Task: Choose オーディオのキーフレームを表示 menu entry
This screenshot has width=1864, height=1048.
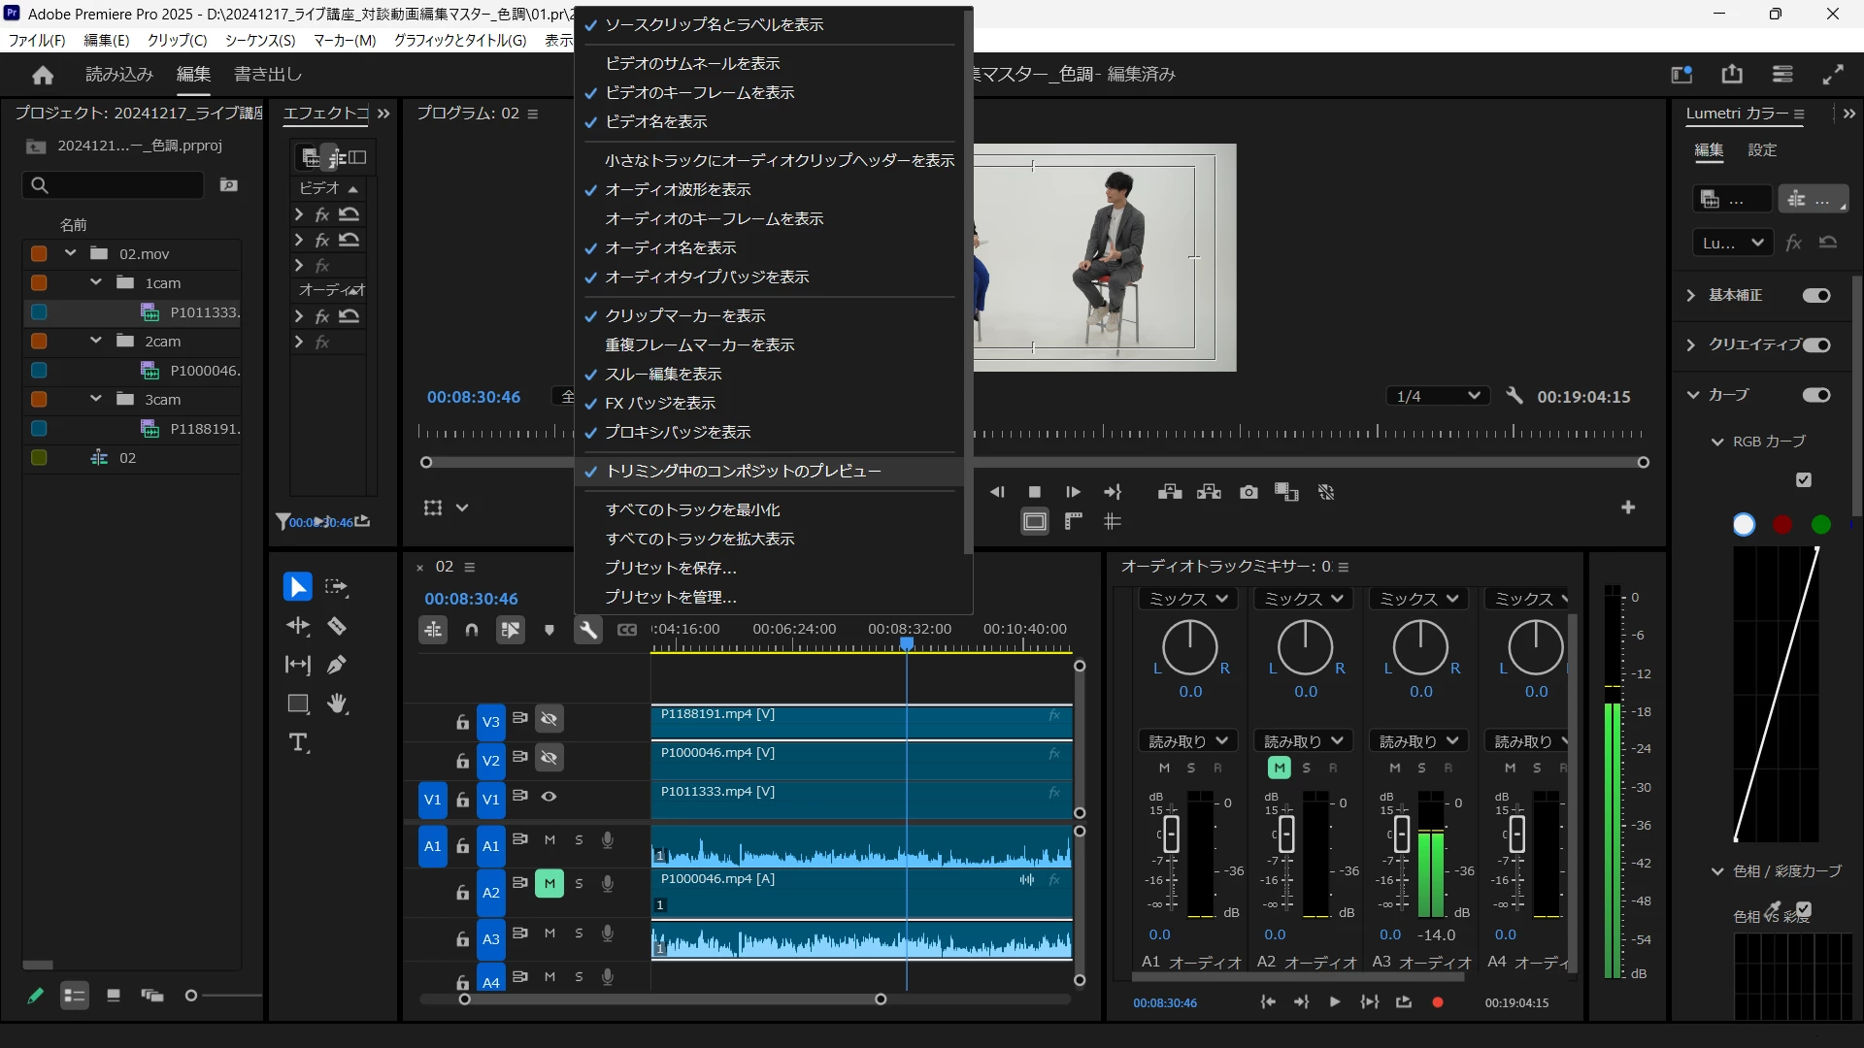Action: click(x=714, y=219)
